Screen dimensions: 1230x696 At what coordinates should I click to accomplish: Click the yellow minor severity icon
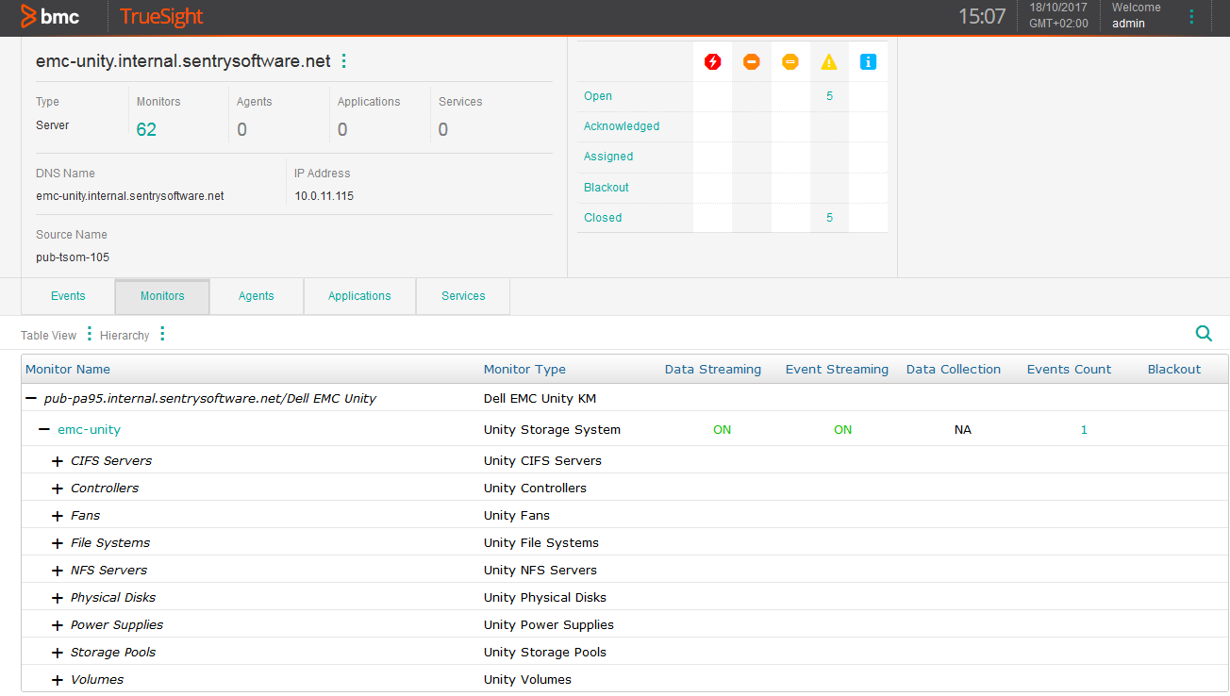tap(790, 60)
